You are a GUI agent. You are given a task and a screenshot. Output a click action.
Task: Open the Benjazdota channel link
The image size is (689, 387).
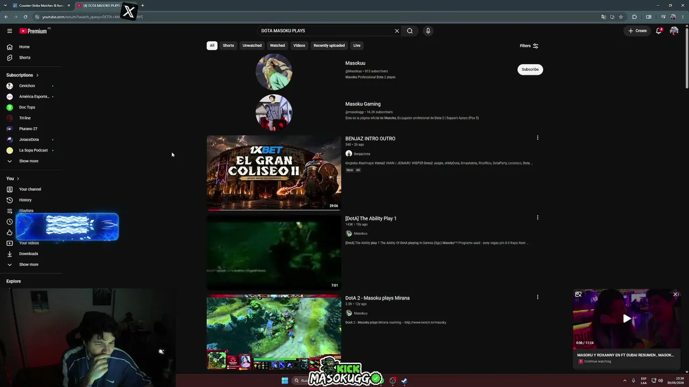click(362, 154)
